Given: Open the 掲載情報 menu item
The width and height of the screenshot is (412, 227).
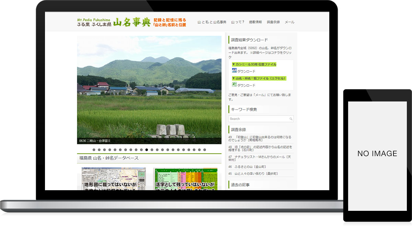Looking at the screenshot, I should pos(255,22).
